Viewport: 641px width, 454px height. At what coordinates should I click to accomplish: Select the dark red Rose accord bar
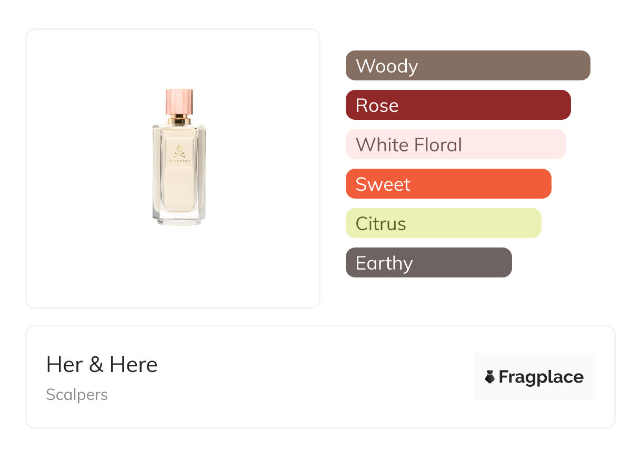pos(458,105)
